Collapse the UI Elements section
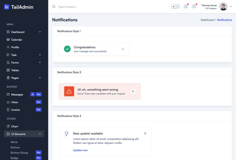This screenshot has height=160, width=236. [x=40, y=134]
